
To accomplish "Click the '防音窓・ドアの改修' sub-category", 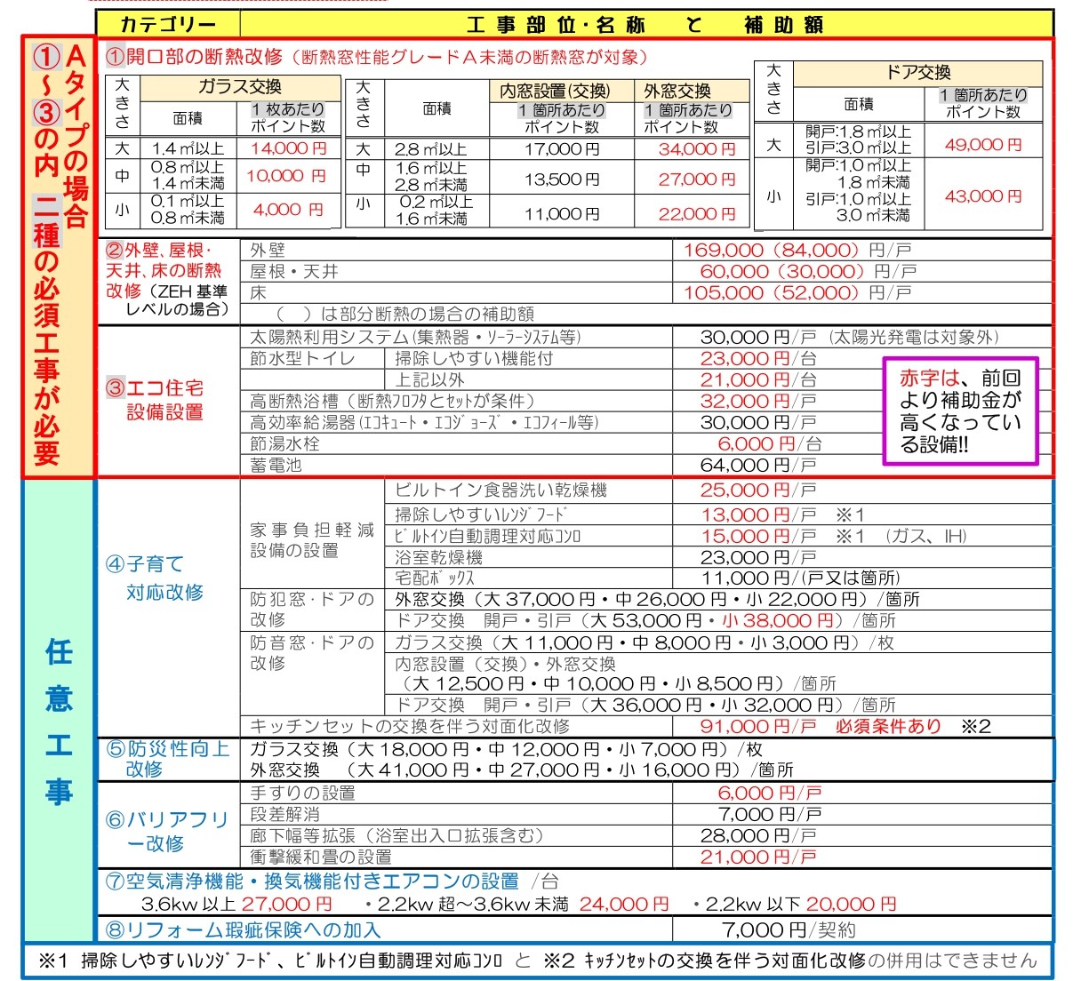I will [312, 652].
